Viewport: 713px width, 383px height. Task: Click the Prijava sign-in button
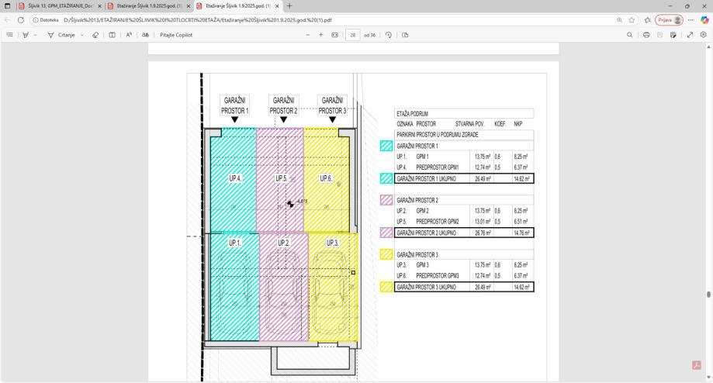click(667, 19)
